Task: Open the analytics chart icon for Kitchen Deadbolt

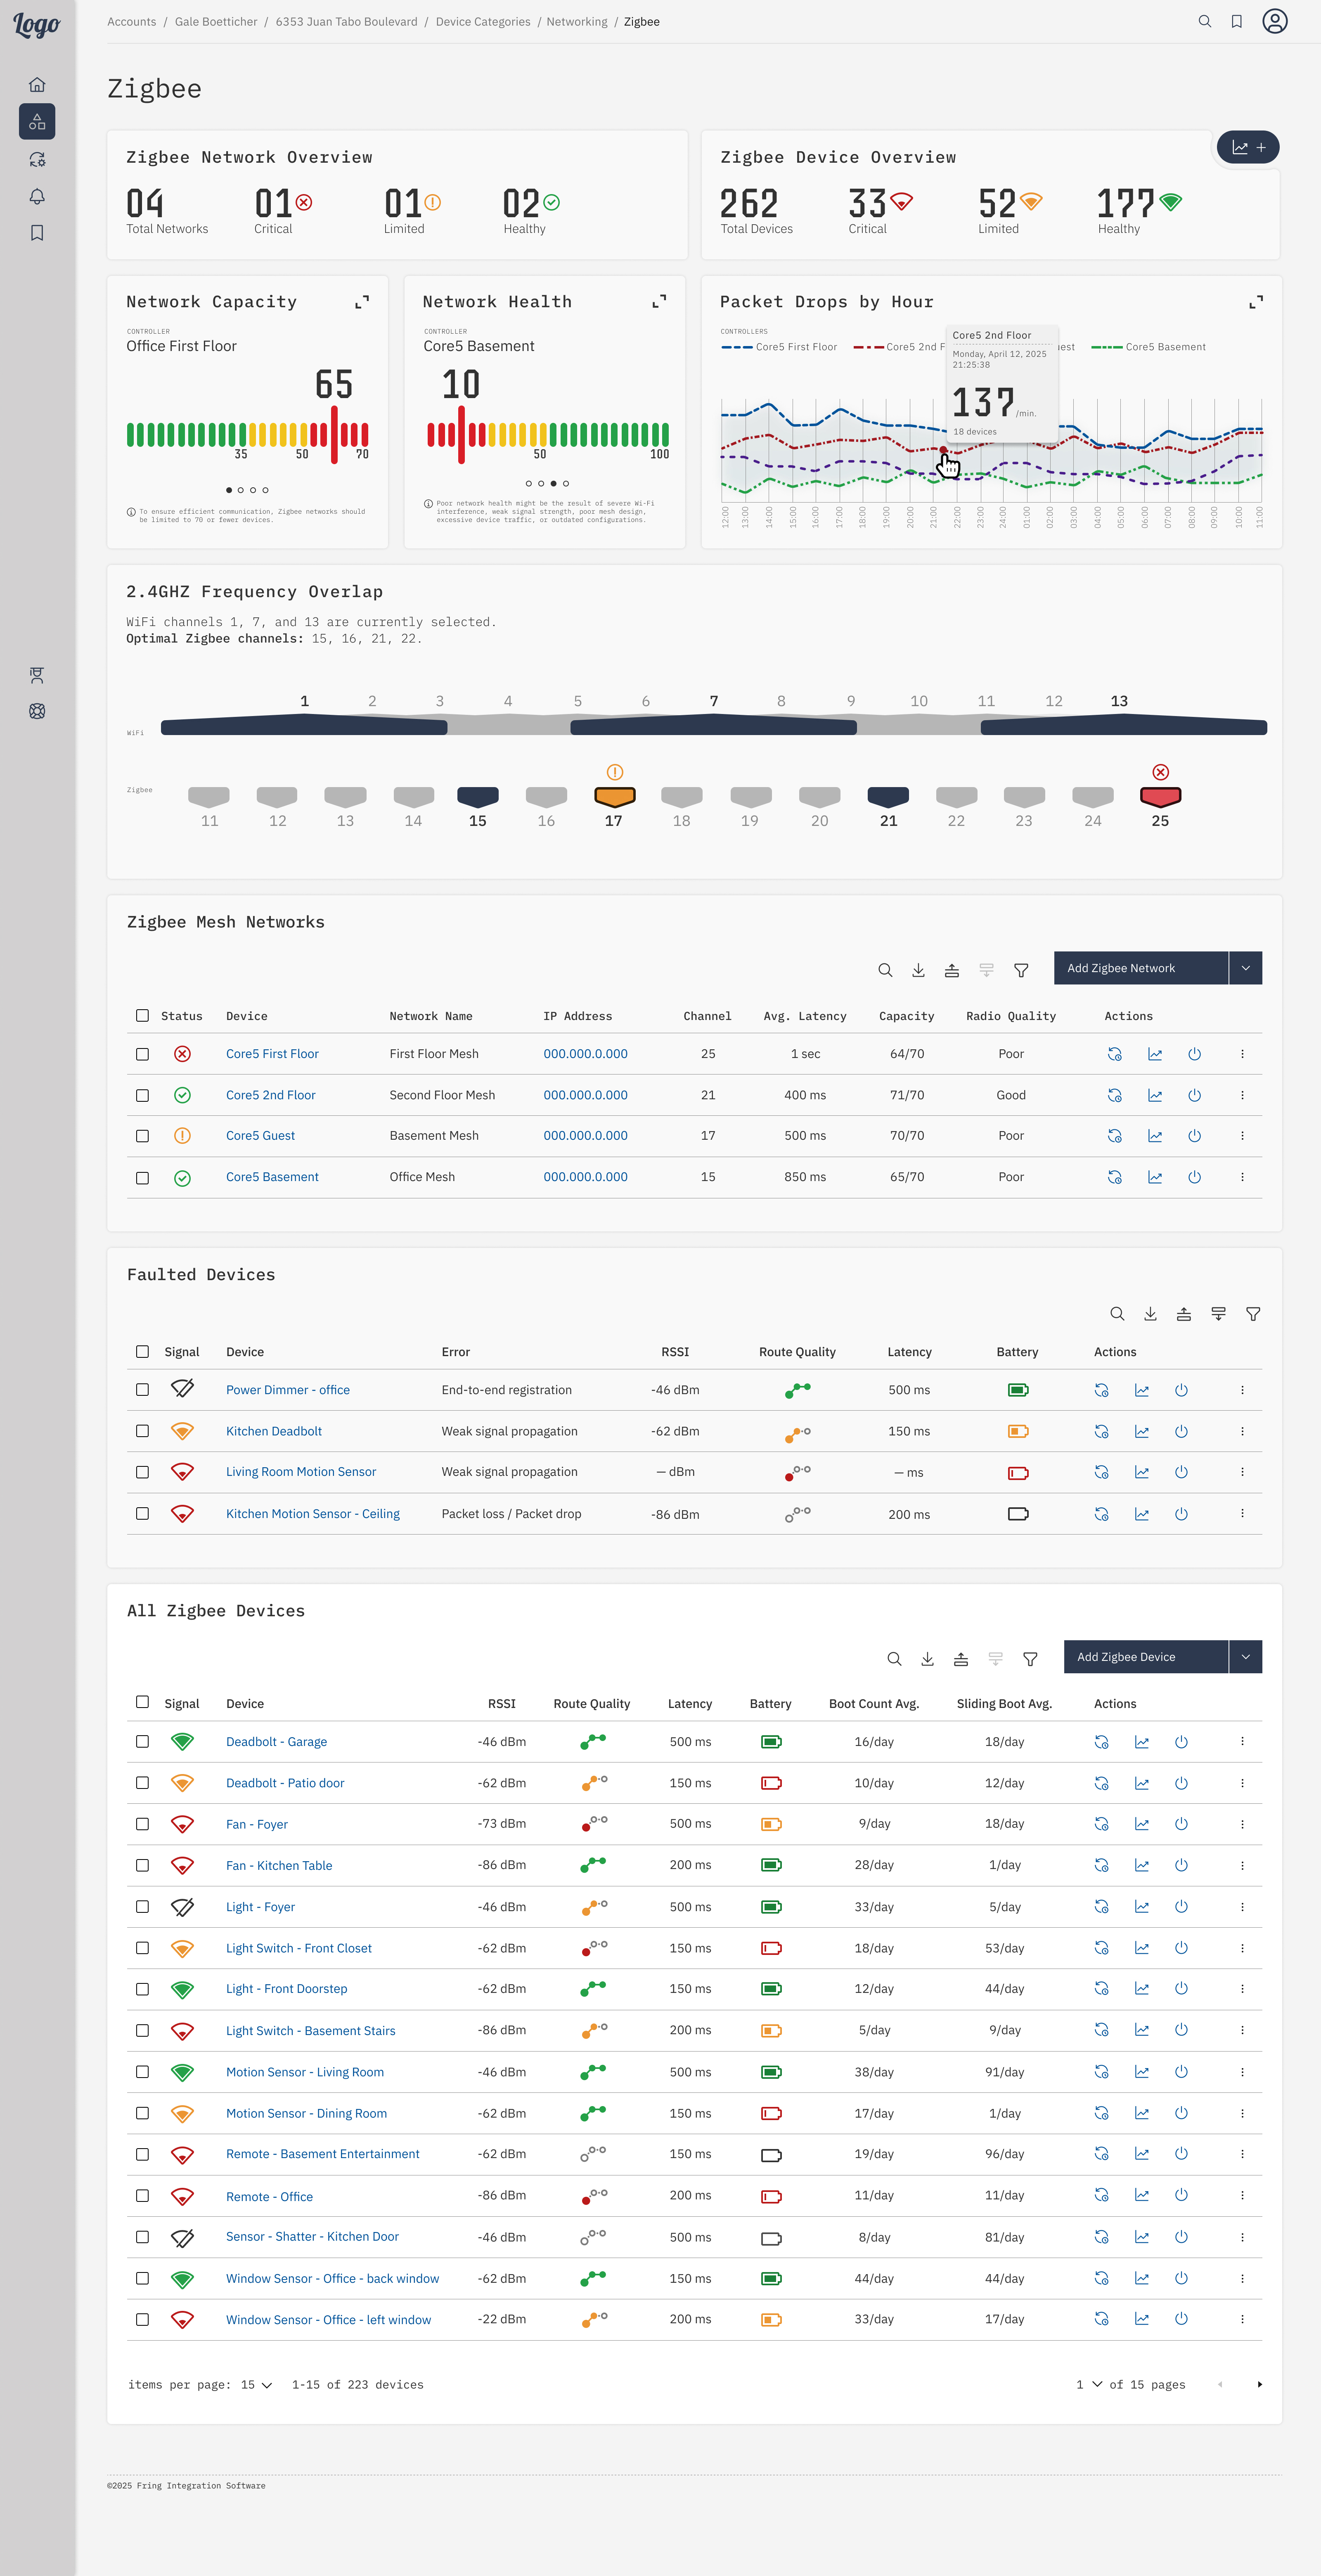Action: (x=1141, y=1431)
